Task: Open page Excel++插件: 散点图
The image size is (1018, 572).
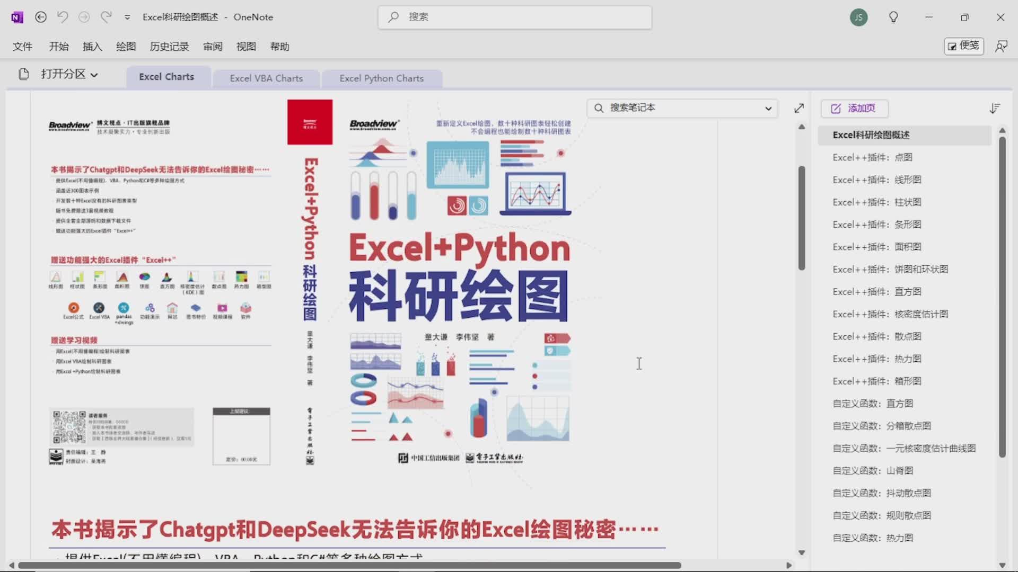Action: [905, 336]
